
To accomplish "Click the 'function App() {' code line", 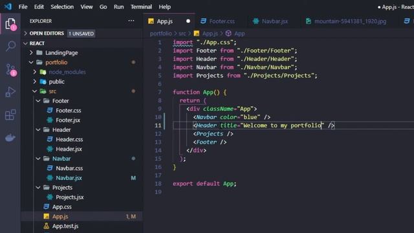I will click(200, 92).
